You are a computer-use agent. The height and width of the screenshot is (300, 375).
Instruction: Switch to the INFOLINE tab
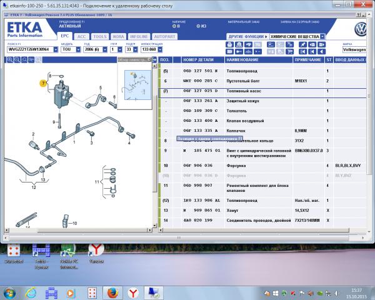[x=139, y=37]
